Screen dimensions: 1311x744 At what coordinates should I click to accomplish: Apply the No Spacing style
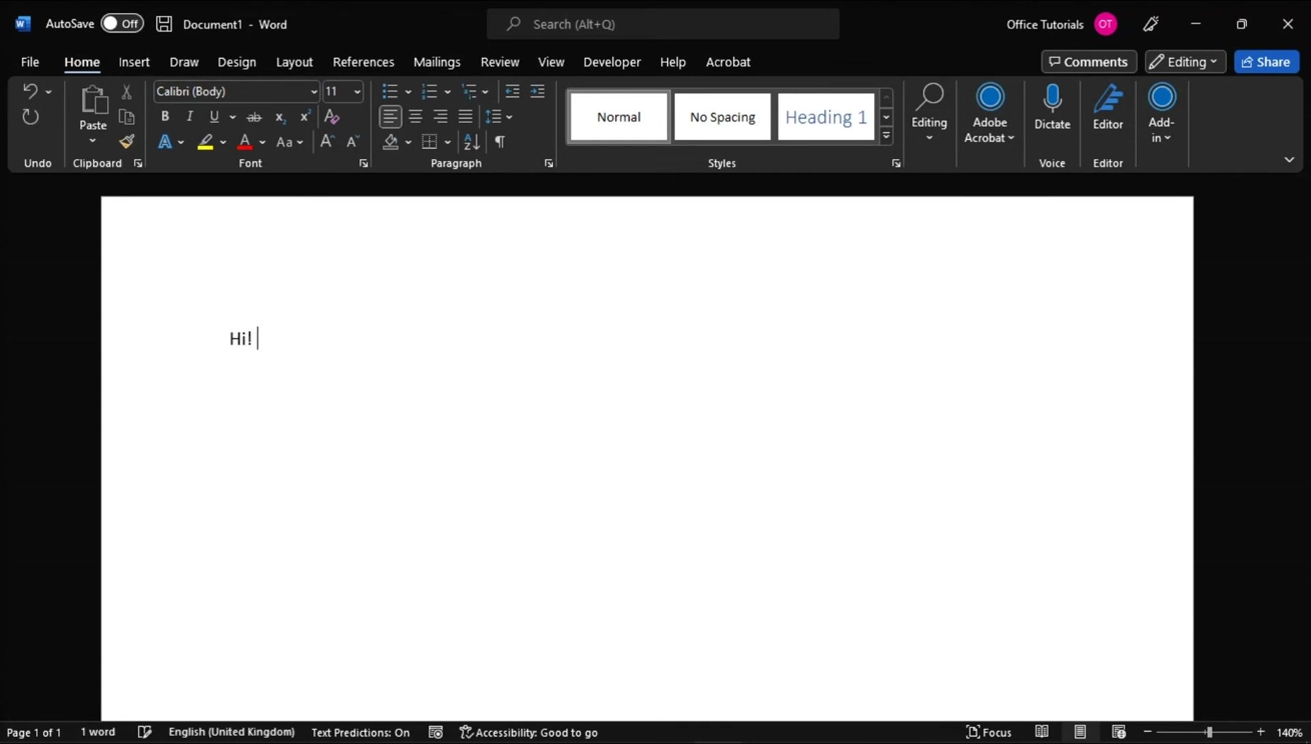tap(722, 117)
